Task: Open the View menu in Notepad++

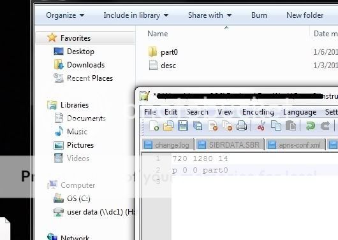Action: coord(225,112)
